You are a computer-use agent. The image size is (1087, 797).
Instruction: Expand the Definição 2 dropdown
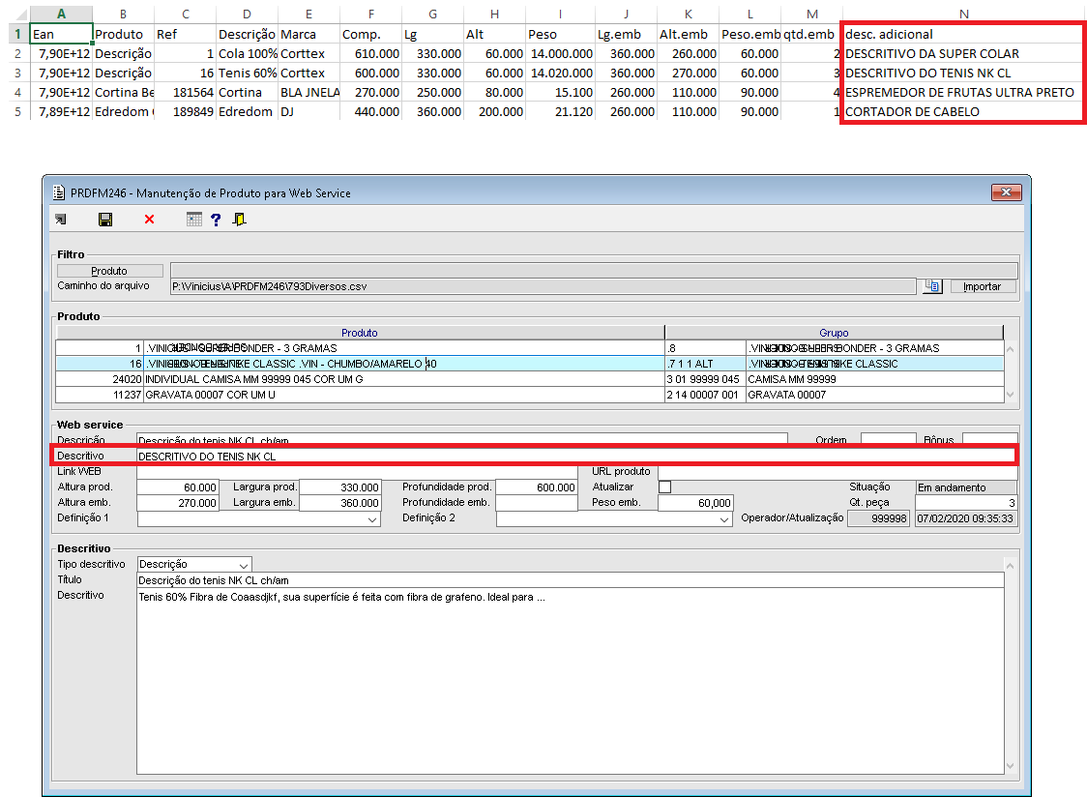coord(724,519)
